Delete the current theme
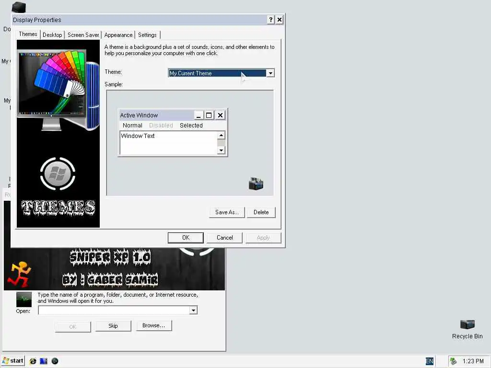491x368 pixels. tap(261, 212)
